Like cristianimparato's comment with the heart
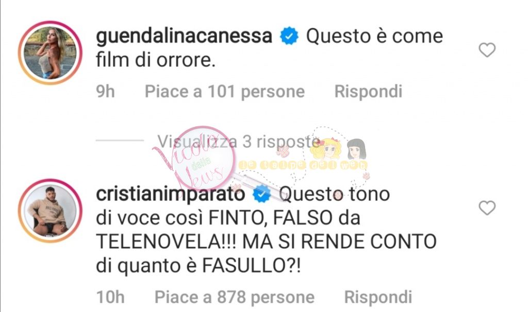528x312 pixels. (487, 208)
